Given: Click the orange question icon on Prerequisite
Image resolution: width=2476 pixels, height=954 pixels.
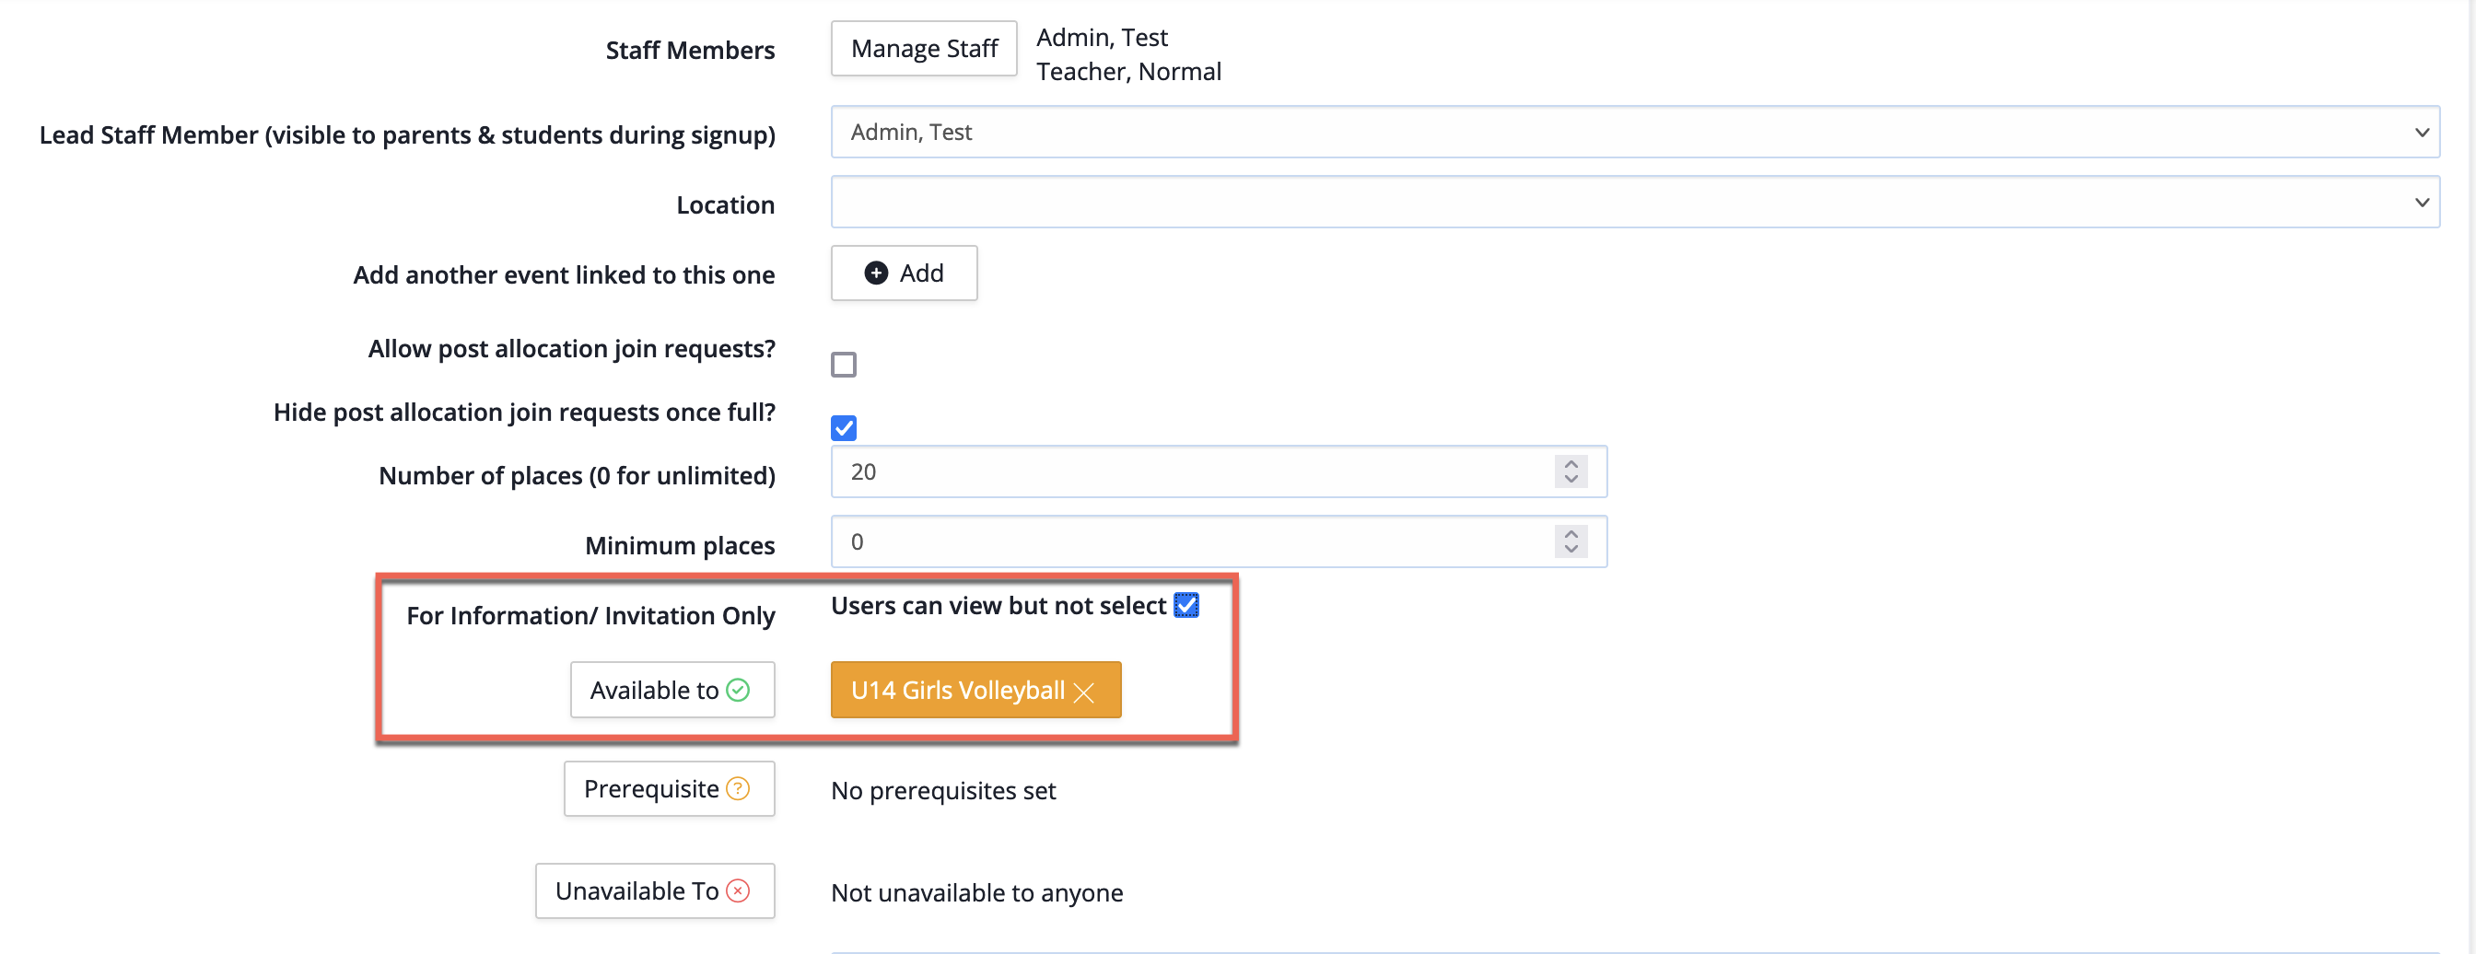Looking at the screenshot, I should click(738, 789).
